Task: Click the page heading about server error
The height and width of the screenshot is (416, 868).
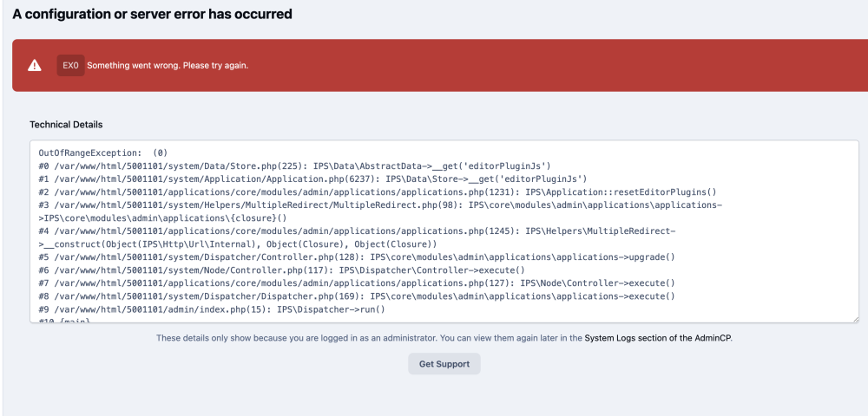Action: (x=152, y=14)
